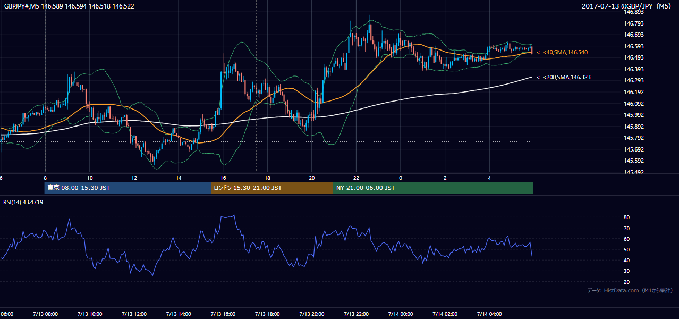Click the 06:00 label on bottom timeline
Image resolution: width=679 pixels, height=319 pixels.
tap(6, 314)
